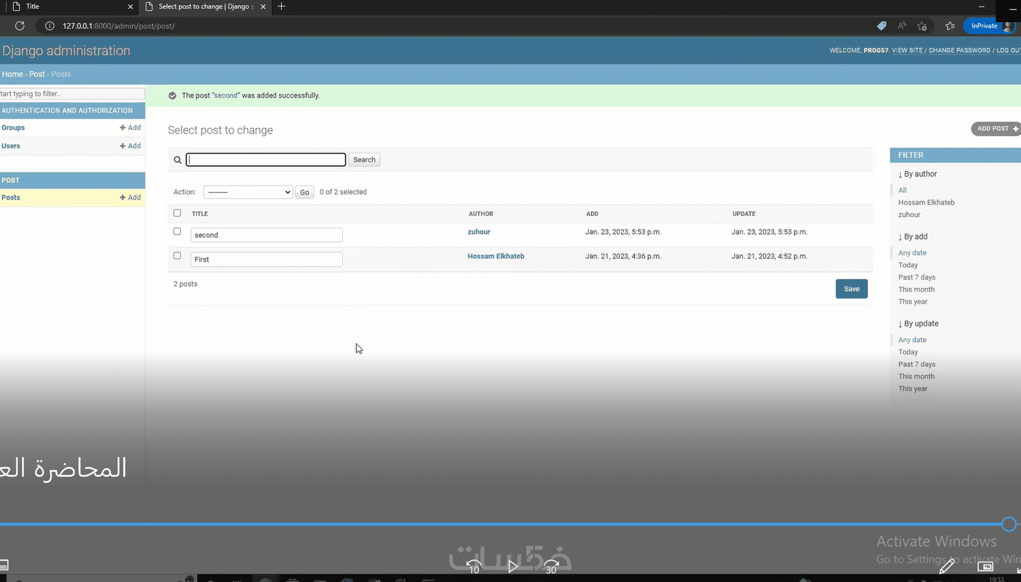This screenshot has height=582, width=1021.
Task: Check the box for the "First" post row
Action: pos(177,256)
